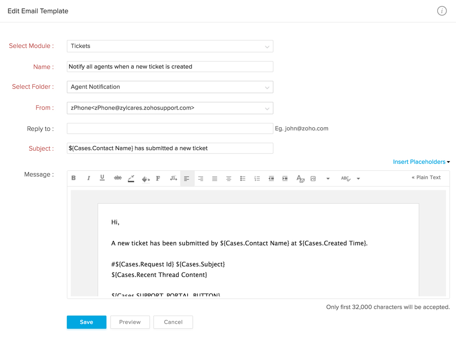Open the info icon at top right
The height and width of the screenshot is (344, 456).
click(442, 11)
